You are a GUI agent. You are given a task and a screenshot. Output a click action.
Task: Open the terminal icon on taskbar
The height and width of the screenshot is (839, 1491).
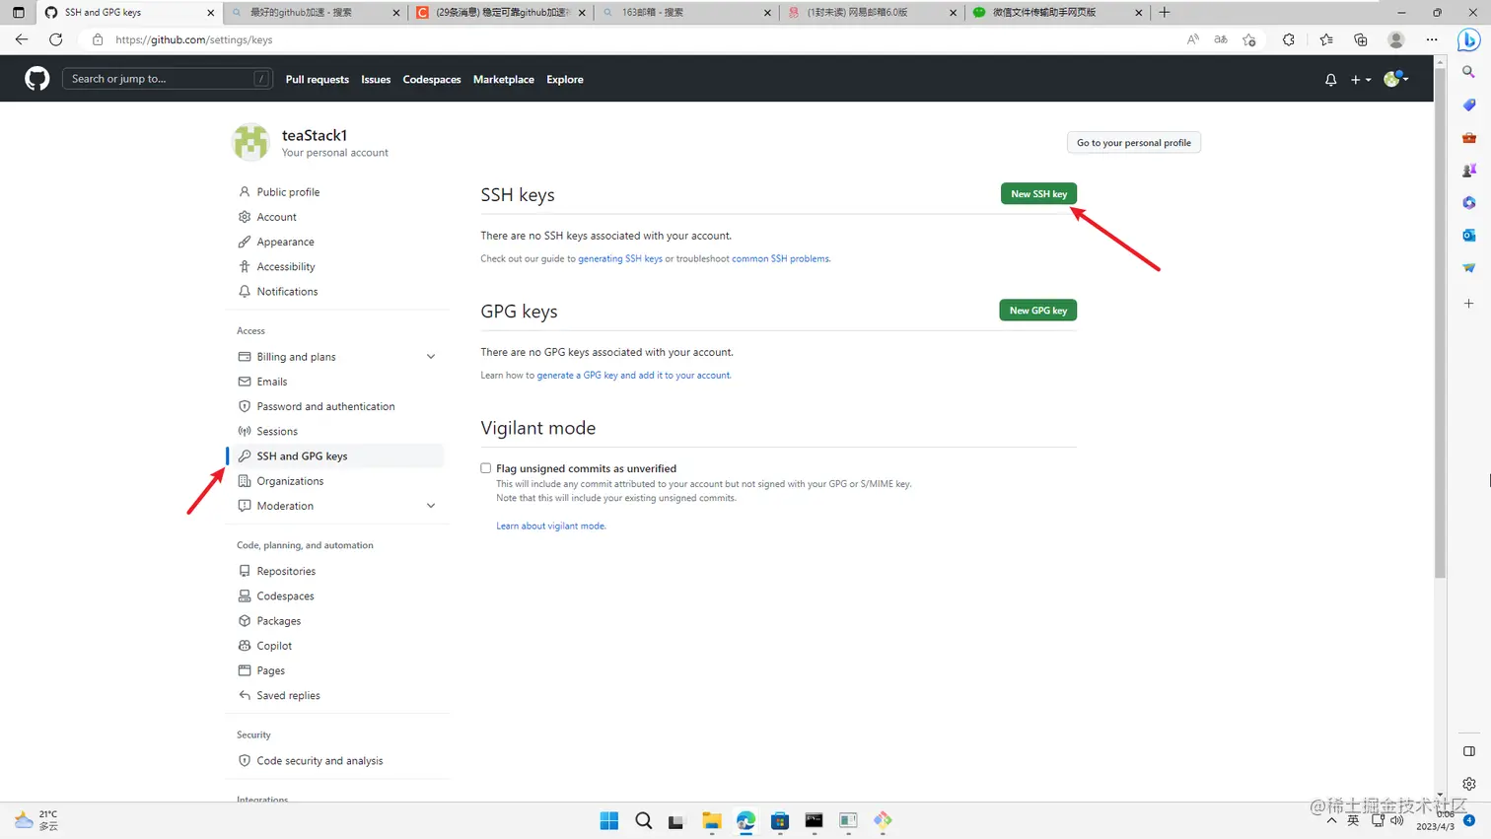click(x=814, y=820)
